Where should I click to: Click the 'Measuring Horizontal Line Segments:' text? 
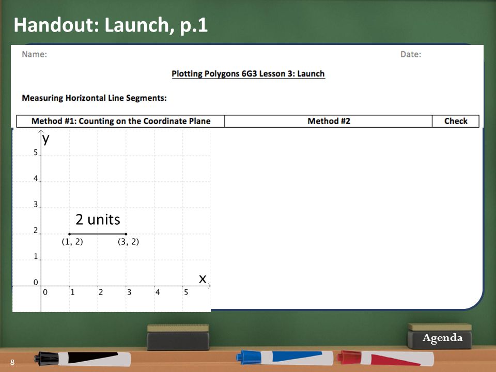94,98
